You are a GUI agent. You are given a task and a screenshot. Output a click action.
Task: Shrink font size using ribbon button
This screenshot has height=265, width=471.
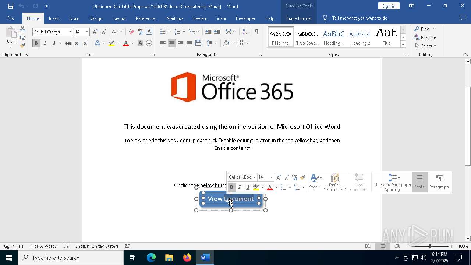click(x=104, y=32)
